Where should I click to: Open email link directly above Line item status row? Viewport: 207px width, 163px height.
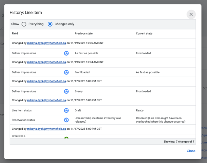(46, 100)
